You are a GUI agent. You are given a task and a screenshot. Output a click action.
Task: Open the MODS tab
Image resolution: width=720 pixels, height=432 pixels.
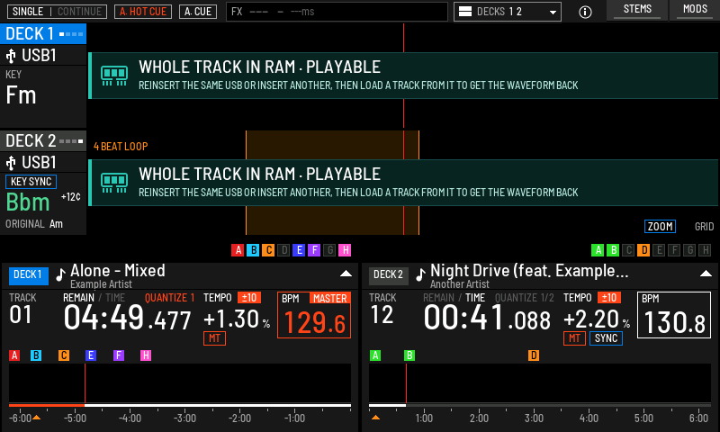[x=695, y=10]
